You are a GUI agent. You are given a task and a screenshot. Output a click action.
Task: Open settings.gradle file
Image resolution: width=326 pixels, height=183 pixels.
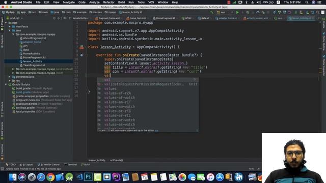click(x=35, y=108)
